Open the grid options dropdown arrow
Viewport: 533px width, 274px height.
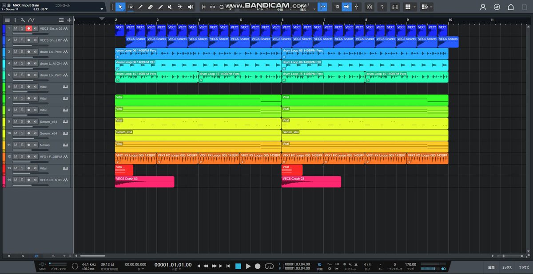(415, 7)
